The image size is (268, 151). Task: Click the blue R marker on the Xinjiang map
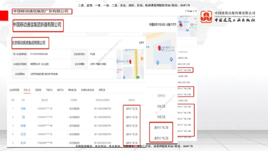(x=157, y=63)
